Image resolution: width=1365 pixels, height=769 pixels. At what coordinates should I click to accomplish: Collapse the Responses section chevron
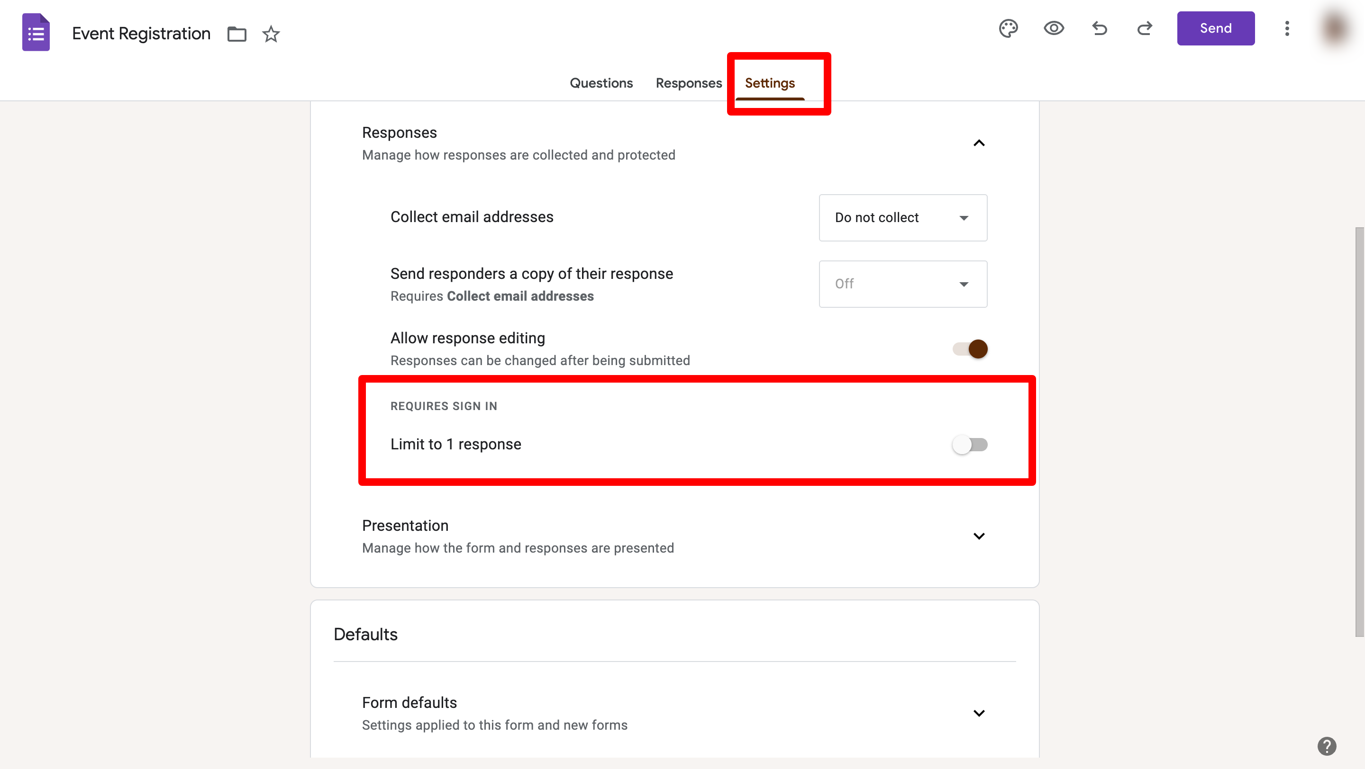tap(979, 143)
